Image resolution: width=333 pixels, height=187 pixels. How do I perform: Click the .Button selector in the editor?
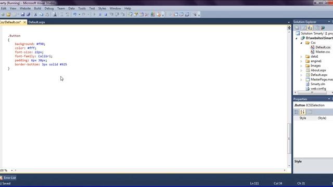click(14, 36)
